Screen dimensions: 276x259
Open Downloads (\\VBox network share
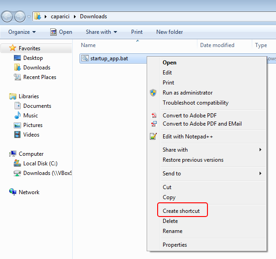48,173
